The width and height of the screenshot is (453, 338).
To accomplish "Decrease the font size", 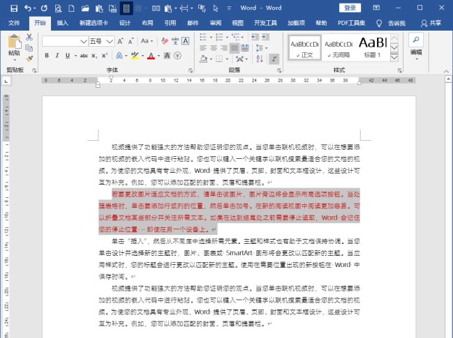I will pos(131,41).
